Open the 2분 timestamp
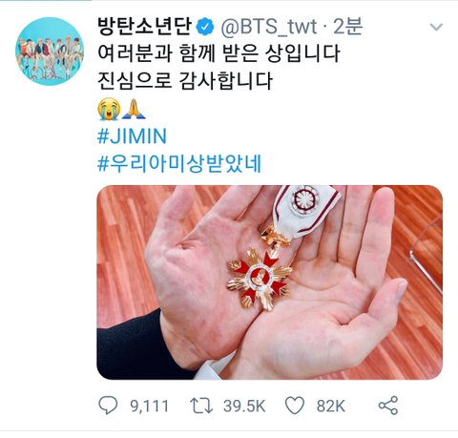The width and height of the screenshot is (458, 438). pyautogui.click(x=347, y=27)
